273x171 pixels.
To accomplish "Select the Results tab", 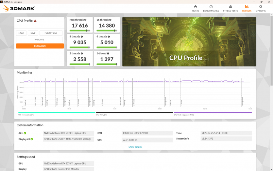I will tap(247, 8).
